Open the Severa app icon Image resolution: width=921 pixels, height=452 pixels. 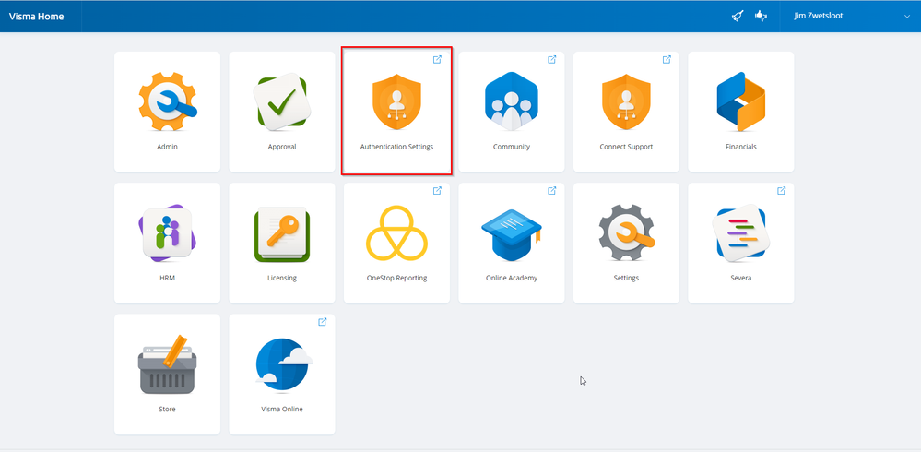coord(740,233)
